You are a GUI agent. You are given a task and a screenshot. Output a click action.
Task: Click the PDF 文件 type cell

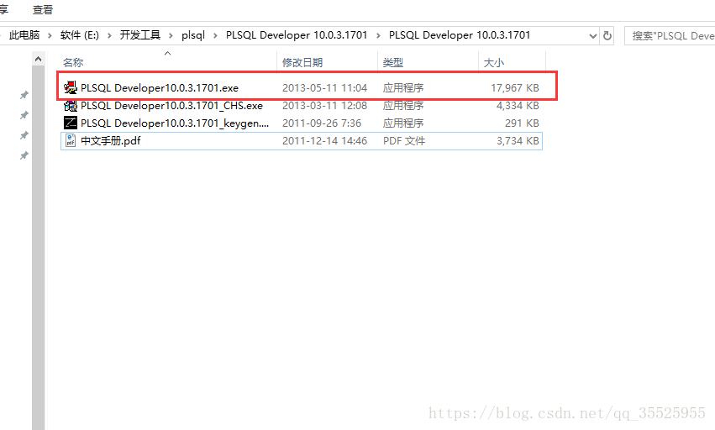coord(404,141)
